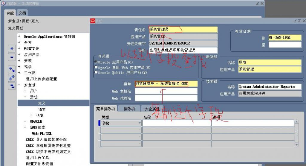Click the 有效日期 至 empty field

(285, 45)
